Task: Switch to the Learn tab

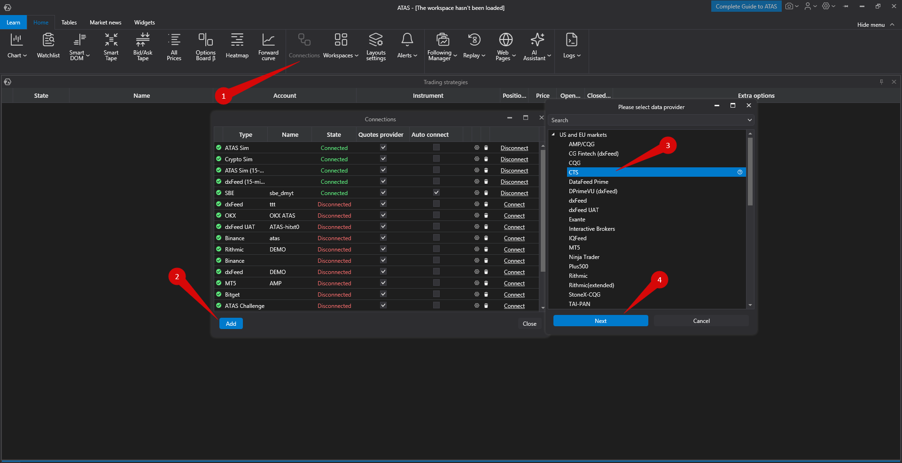Action: (14, 23)
